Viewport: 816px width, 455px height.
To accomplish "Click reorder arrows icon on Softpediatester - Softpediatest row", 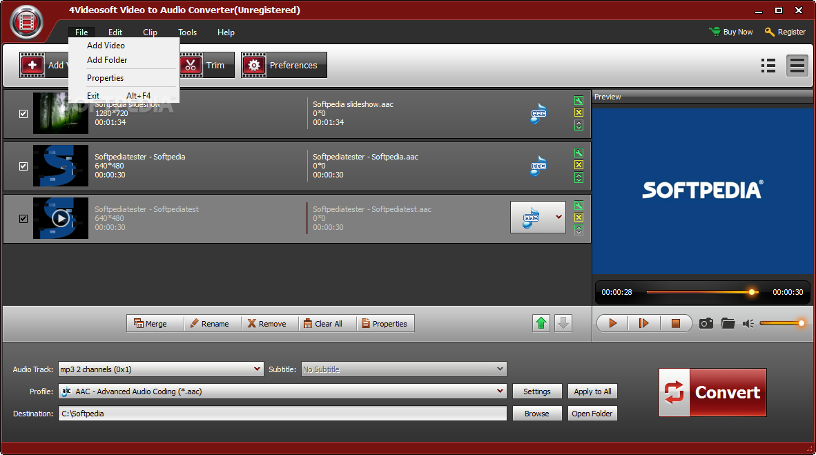I will 579,230.
